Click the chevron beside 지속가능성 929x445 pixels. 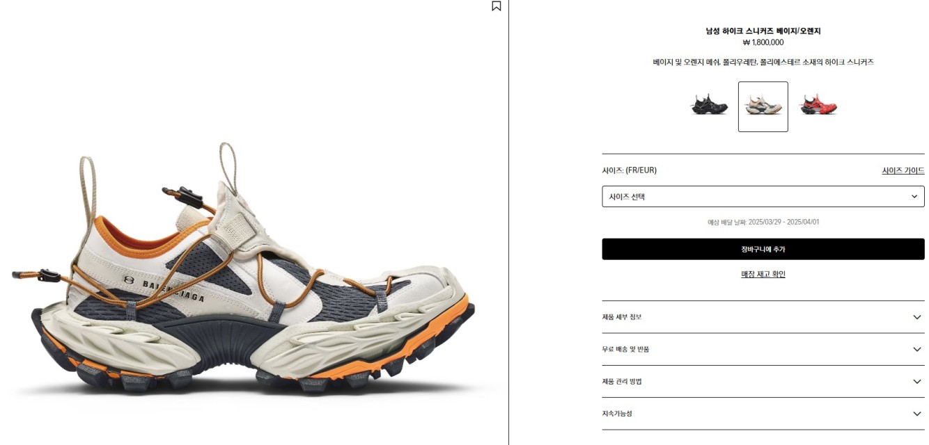[916, 414]
